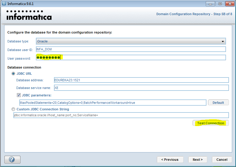Click the 'Domain Configuration Repository - Step 5B of 8' text
Viewport: 236px width, 167px height.
tap(194, 14)
